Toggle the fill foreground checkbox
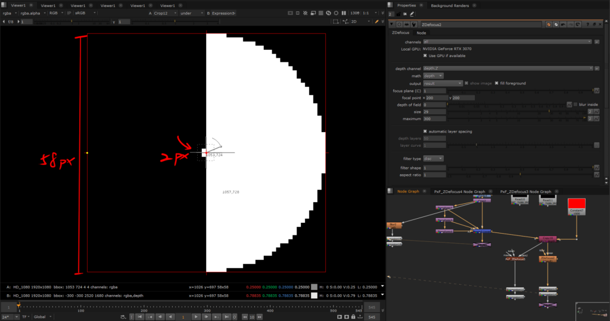 (496, 83)
